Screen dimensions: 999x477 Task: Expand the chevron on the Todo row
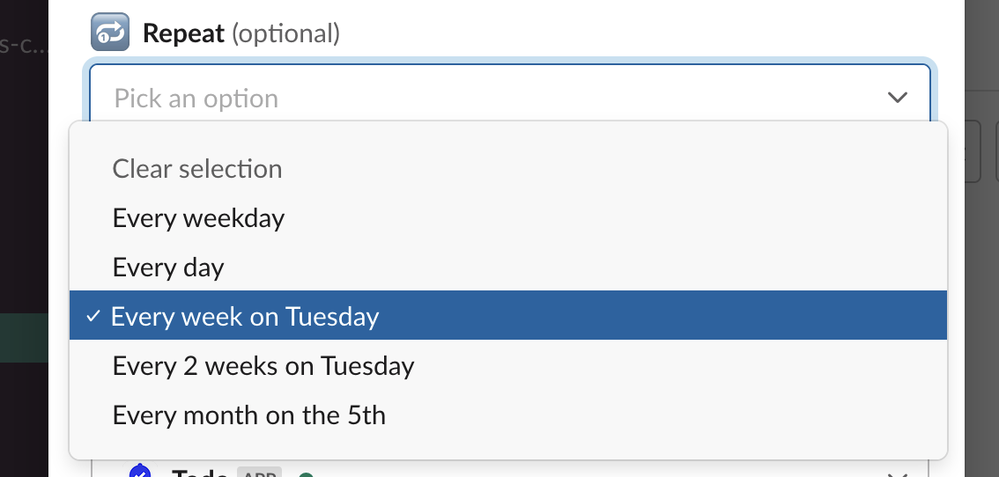coord(897,473)
